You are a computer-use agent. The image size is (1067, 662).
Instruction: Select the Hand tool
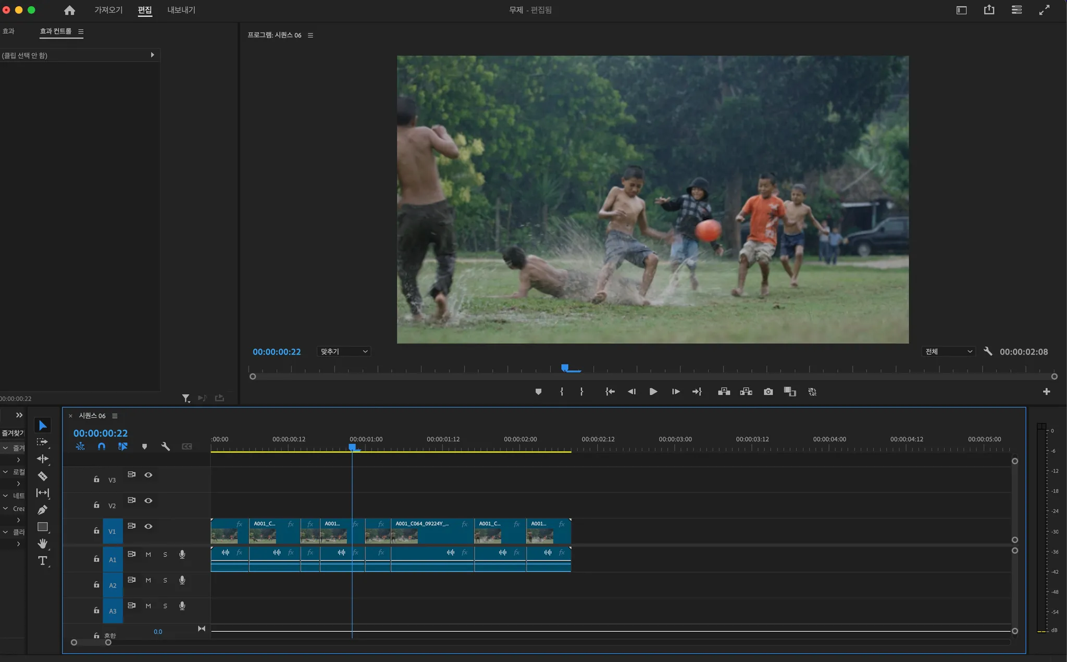[43, 544]
